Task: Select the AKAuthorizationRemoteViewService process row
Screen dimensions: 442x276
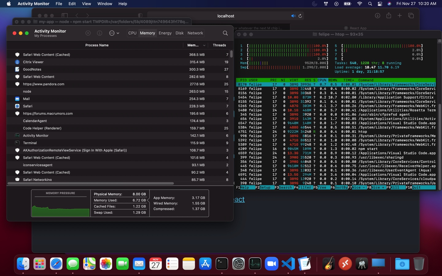Action: 118,150
